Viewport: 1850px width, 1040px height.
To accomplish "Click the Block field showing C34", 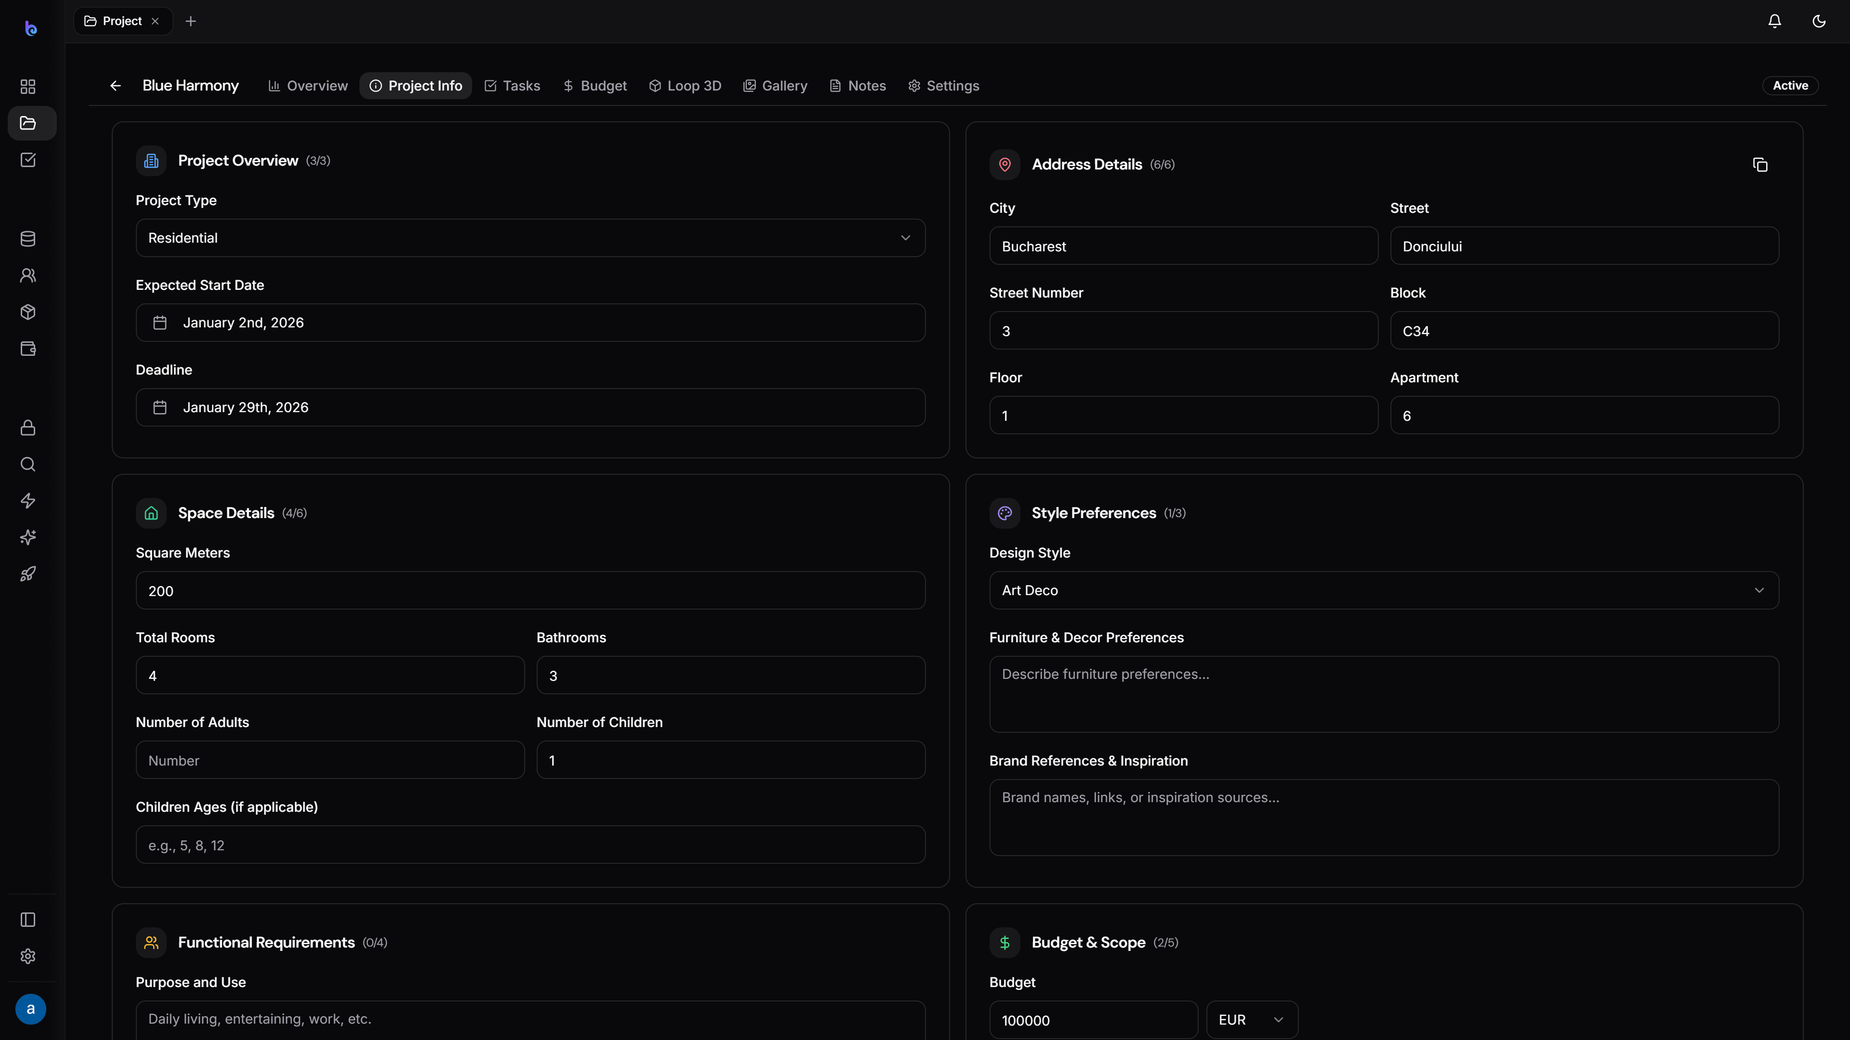I will (1584, 331).
